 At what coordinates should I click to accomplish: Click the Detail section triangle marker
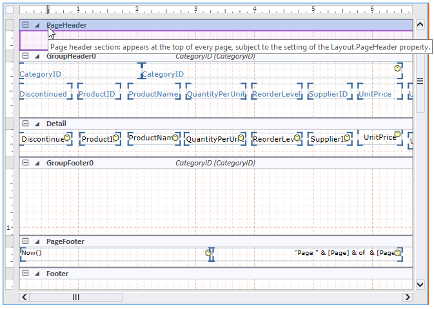point(37,124)
